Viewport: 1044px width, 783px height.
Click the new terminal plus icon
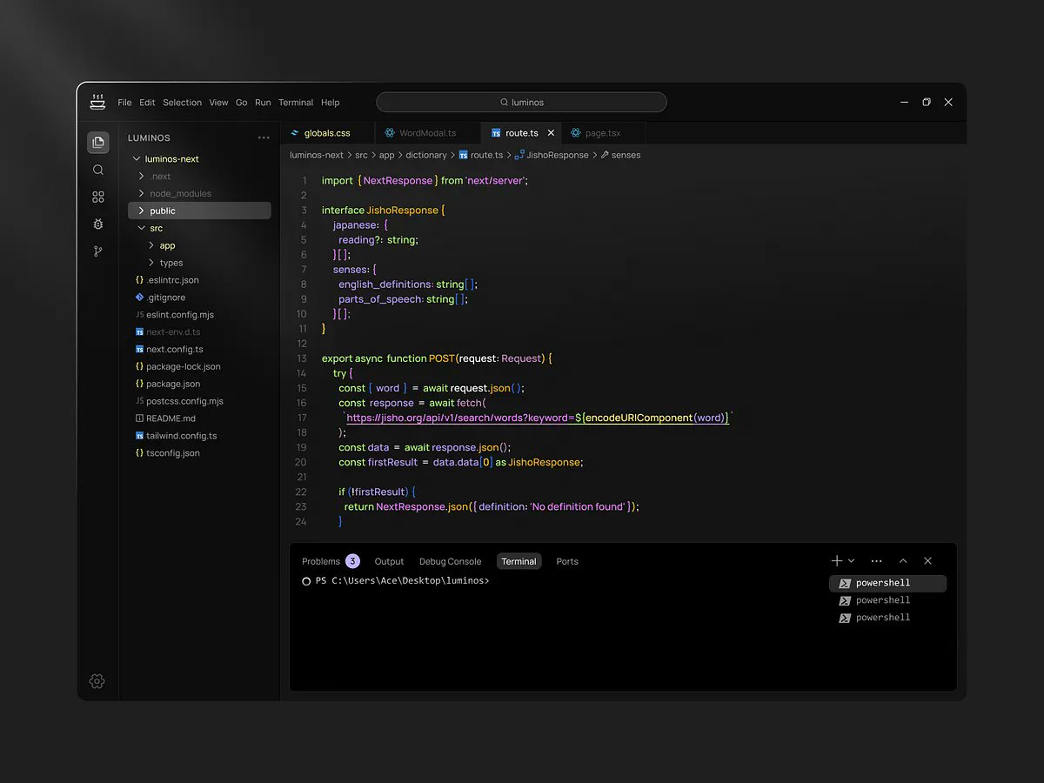[x=837, y=561]
